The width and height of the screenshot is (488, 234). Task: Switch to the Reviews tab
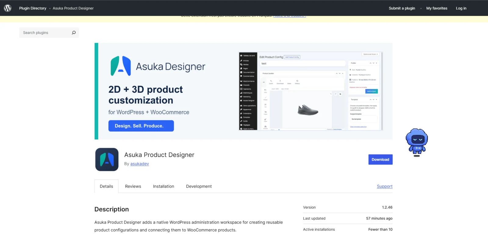[x=133, y=186]
